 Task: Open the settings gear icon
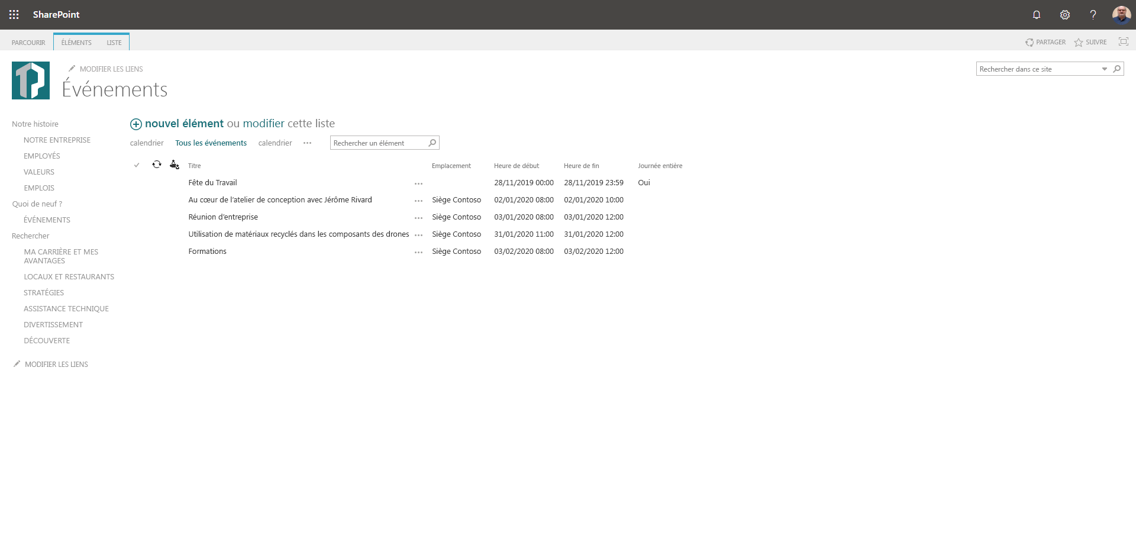pyautogui.click(x=1065, y=15)
